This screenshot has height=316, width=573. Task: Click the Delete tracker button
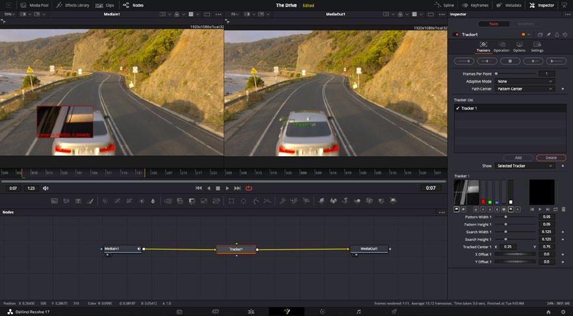[550, 158]
